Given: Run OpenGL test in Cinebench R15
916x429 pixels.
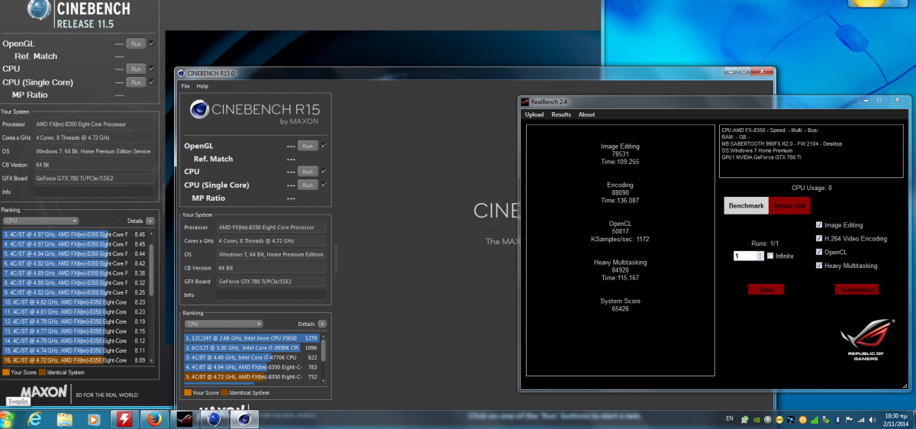Looking at the screenshot, I should pos(308,145).
